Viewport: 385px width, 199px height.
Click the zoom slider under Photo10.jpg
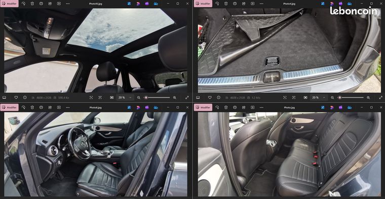(x=157, y=97)
